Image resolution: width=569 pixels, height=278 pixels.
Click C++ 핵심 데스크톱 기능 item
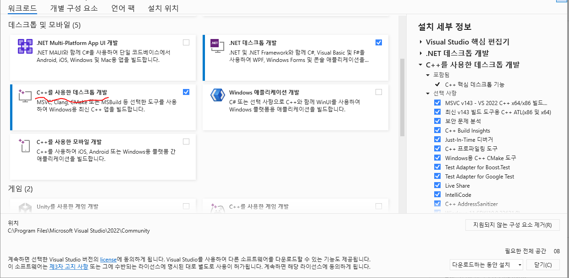pyautogui.click(x=475, y=84)
